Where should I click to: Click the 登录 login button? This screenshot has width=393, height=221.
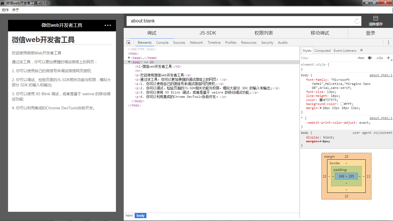pyautogui.click(x=371, y=33)
